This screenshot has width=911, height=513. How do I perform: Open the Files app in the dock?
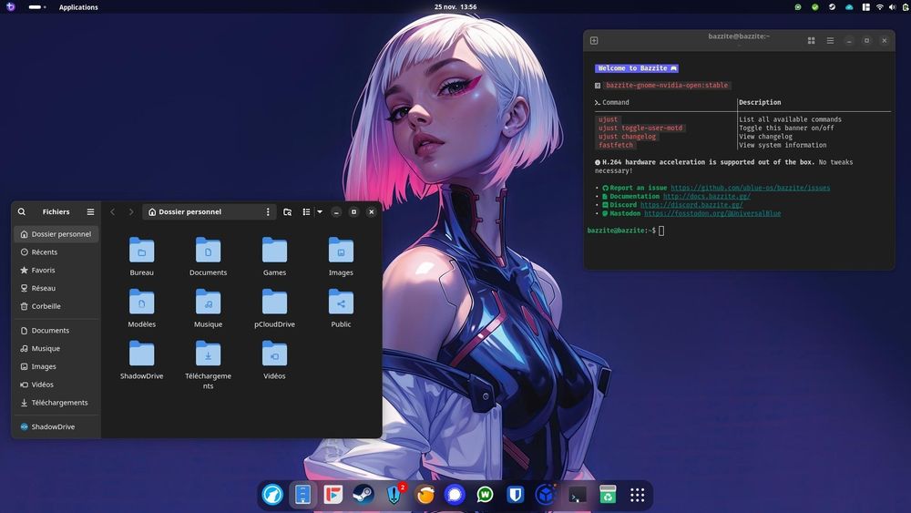[302, 495]
